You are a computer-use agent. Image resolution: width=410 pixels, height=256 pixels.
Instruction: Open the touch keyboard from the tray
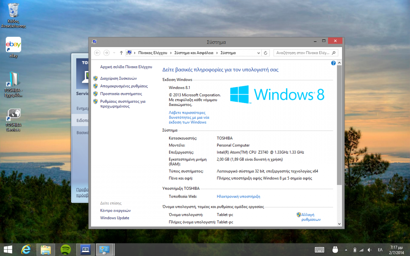click(x=319, y=250)
